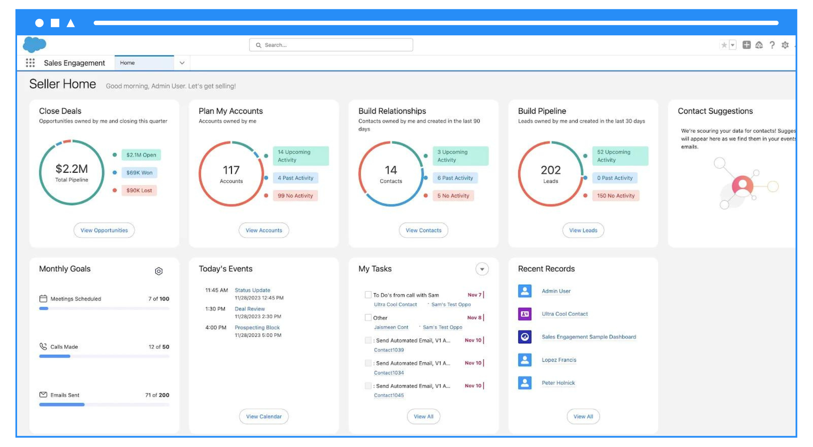Mark the Other task complete
The height and width of the screenshot is (447, 813).
pos(368,317)
